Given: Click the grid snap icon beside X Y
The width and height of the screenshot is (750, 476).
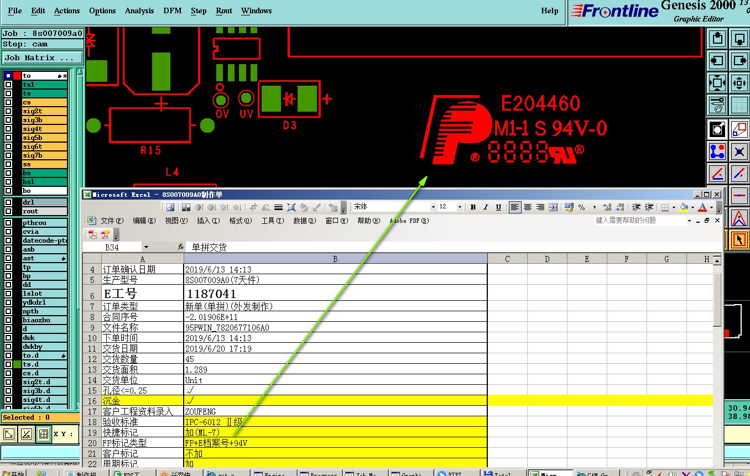Looking at the screenshot, I should (x=43, y=434).
